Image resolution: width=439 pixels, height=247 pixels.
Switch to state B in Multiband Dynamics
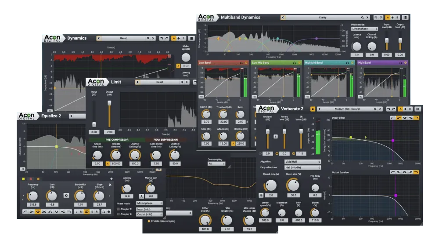[397, 18]
